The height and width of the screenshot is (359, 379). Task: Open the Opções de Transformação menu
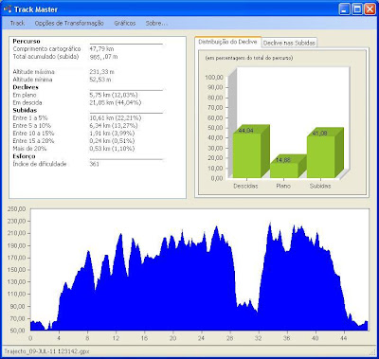point(69,23)
